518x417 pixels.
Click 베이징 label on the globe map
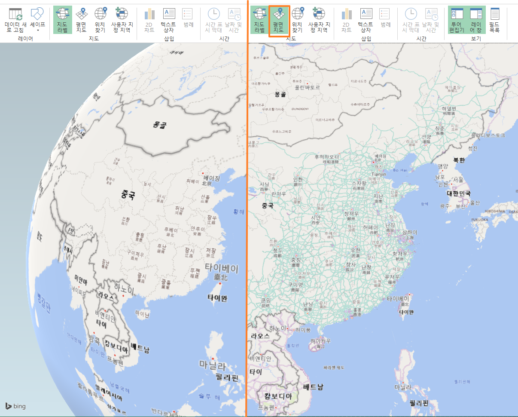click(211, 178)
